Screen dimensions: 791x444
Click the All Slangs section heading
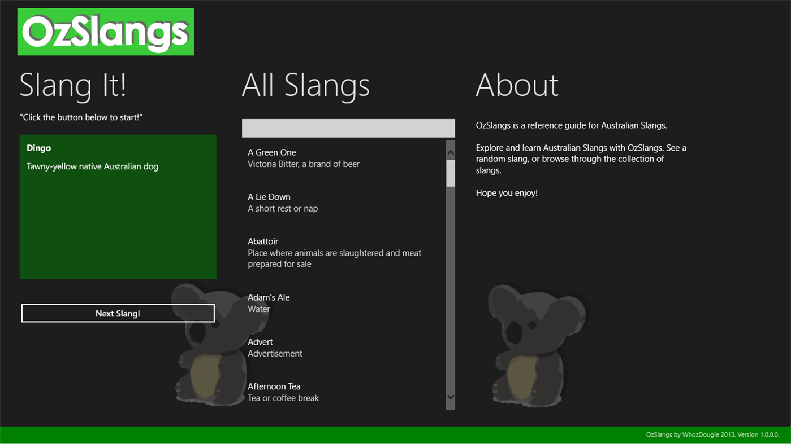[x=306, y=86]
